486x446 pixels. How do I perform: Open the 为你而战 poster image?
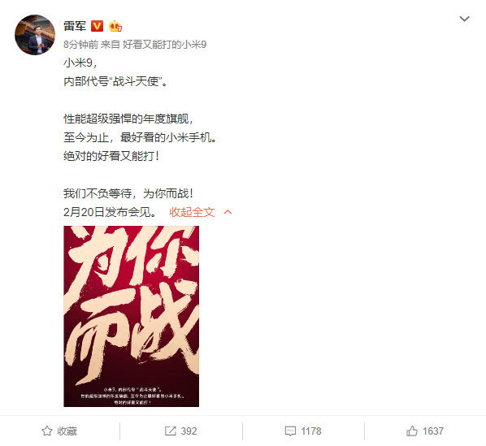click(x=132, y=316)
